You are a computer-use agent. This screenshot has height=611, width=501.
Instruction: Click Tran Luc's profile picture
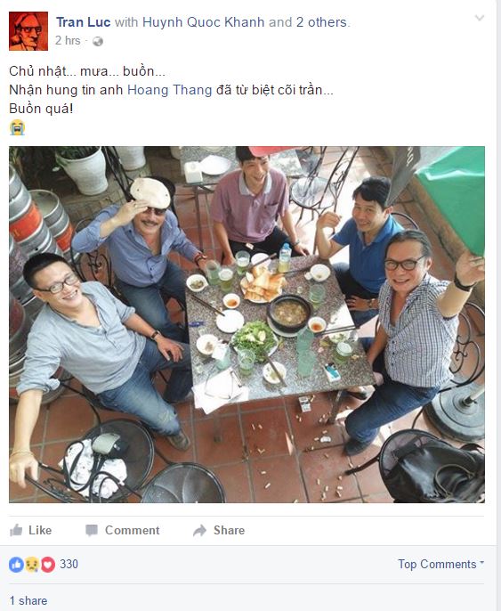(x=28, y=31)
